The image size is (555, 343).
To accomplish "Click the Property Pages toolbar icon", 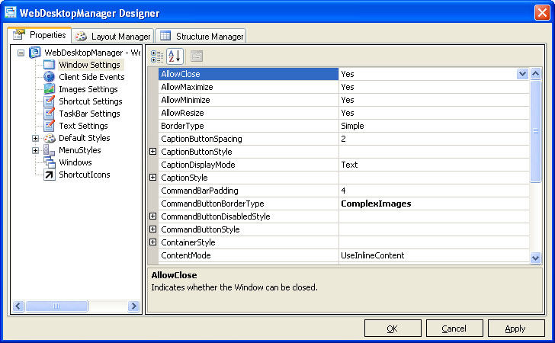I will click(x=196, y=56).
